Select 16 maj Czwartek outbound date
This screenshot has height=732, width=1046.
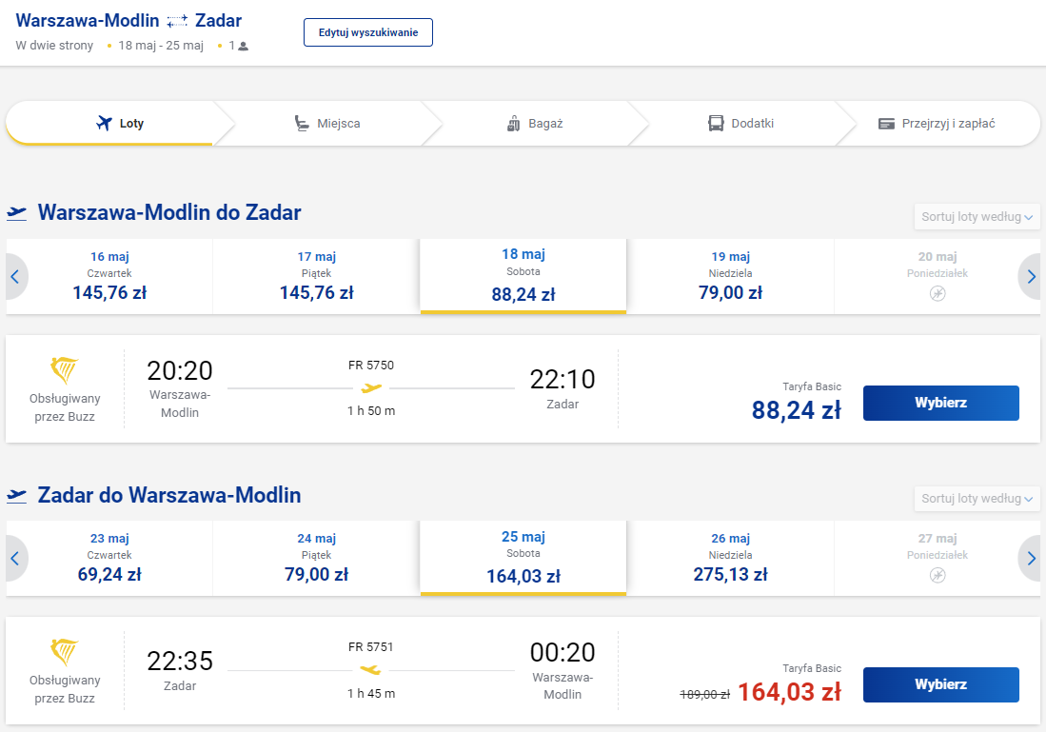(x=109, y=276)
